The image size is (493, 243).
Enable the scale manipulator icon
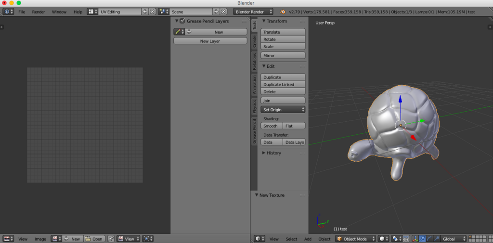436,239
